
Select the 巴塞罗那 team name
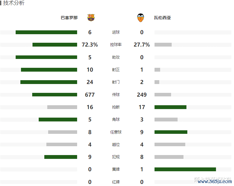[x=69, y=18]
